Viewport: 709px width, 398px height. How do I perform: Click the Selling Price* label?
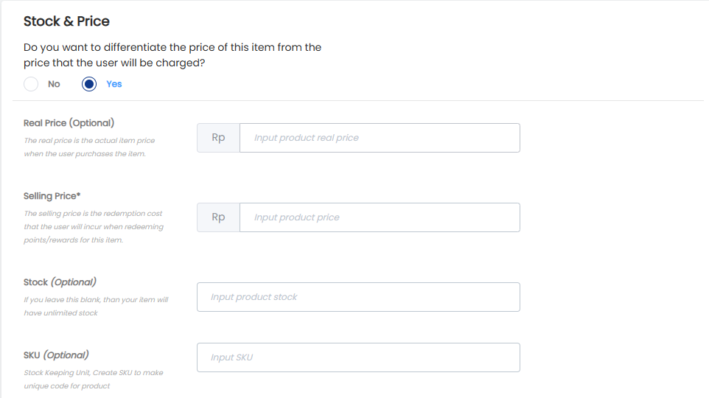pyautogui.click(x=52, y=196)
